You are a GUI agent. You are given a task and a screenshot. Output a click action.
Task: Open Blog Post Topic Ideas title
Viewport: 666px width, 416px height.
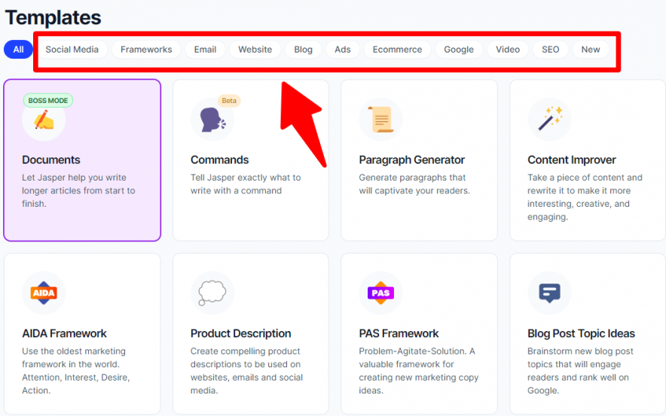pyautogui.click(x=581, y=334)
